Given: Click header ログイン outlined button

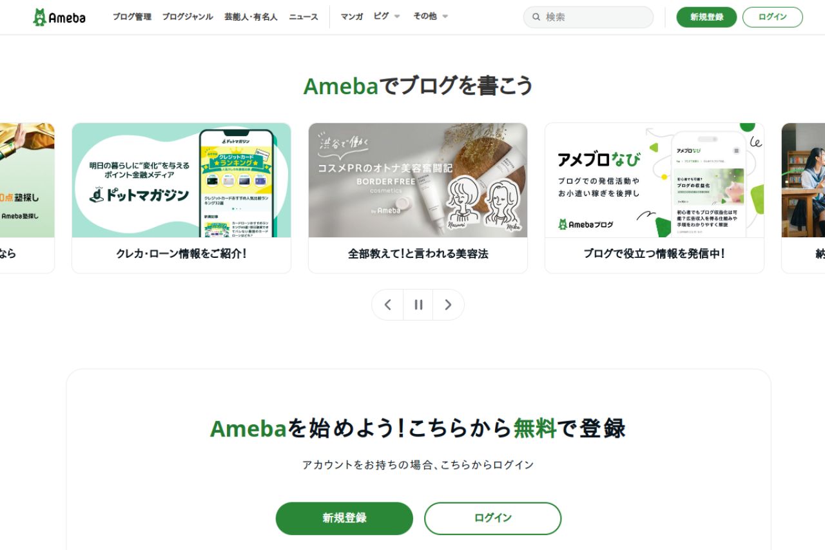Looking at the screenshot, I should [773, 17].
